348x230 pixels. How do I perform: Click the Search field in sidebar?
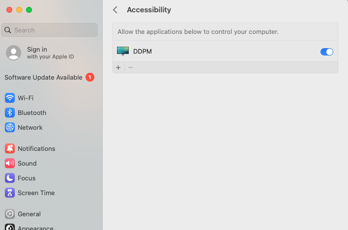[x=49, y=30]
